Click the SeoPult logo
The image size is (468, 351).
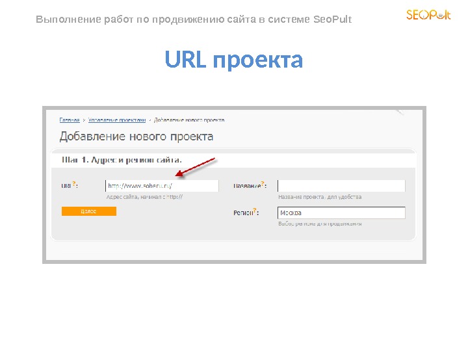(x=428, y=14)
